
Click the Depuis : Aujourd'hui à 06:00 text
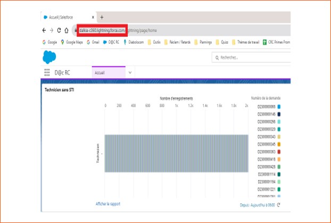tap(258, 205)
